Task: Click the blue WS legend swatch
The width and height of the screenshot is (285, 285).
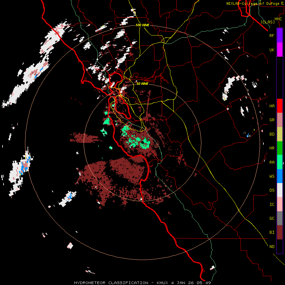Action: pyautogui.click(x=280, y=176)
